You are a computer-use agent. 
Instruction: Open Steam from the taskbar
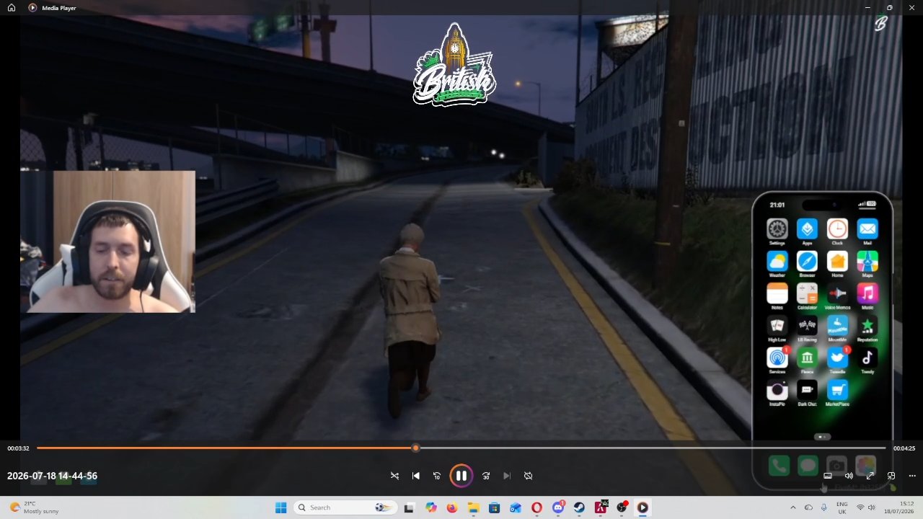(x=579, y=507)
